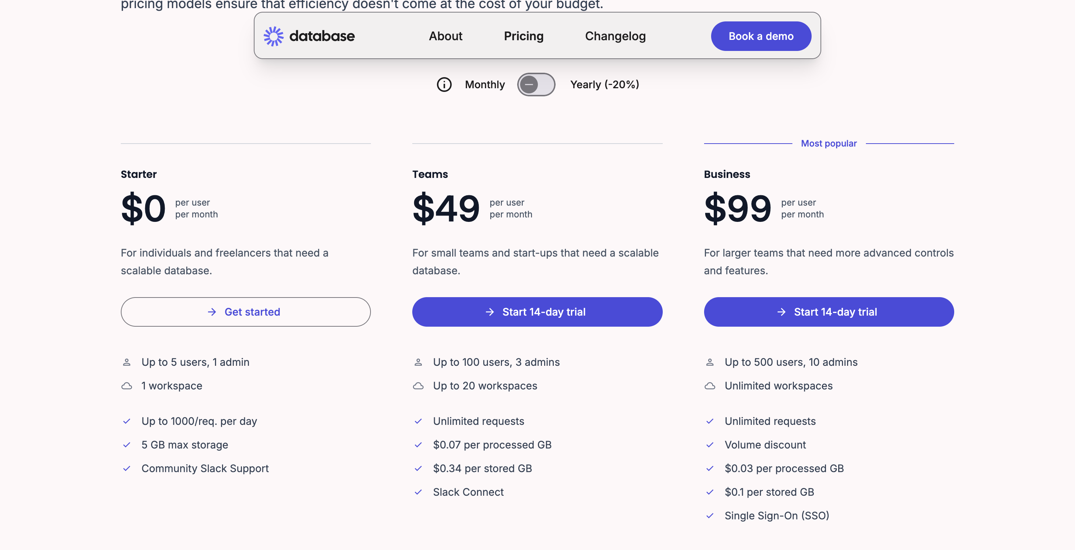This screenshot has height=550, width=1075.
Task: Click the cloud icon beside 'Unlimited workspaces'
Action: [x=710, y=386]
